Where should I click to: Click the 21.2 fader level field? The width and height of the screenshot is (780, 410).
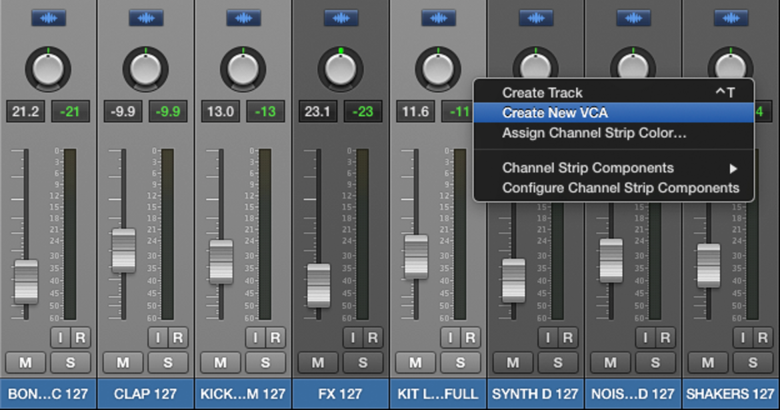tap(25, 111)
